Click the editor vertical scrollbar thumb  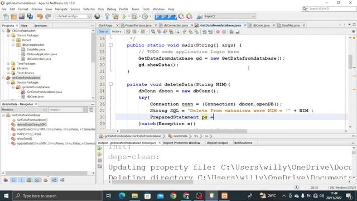pos(350,61)
